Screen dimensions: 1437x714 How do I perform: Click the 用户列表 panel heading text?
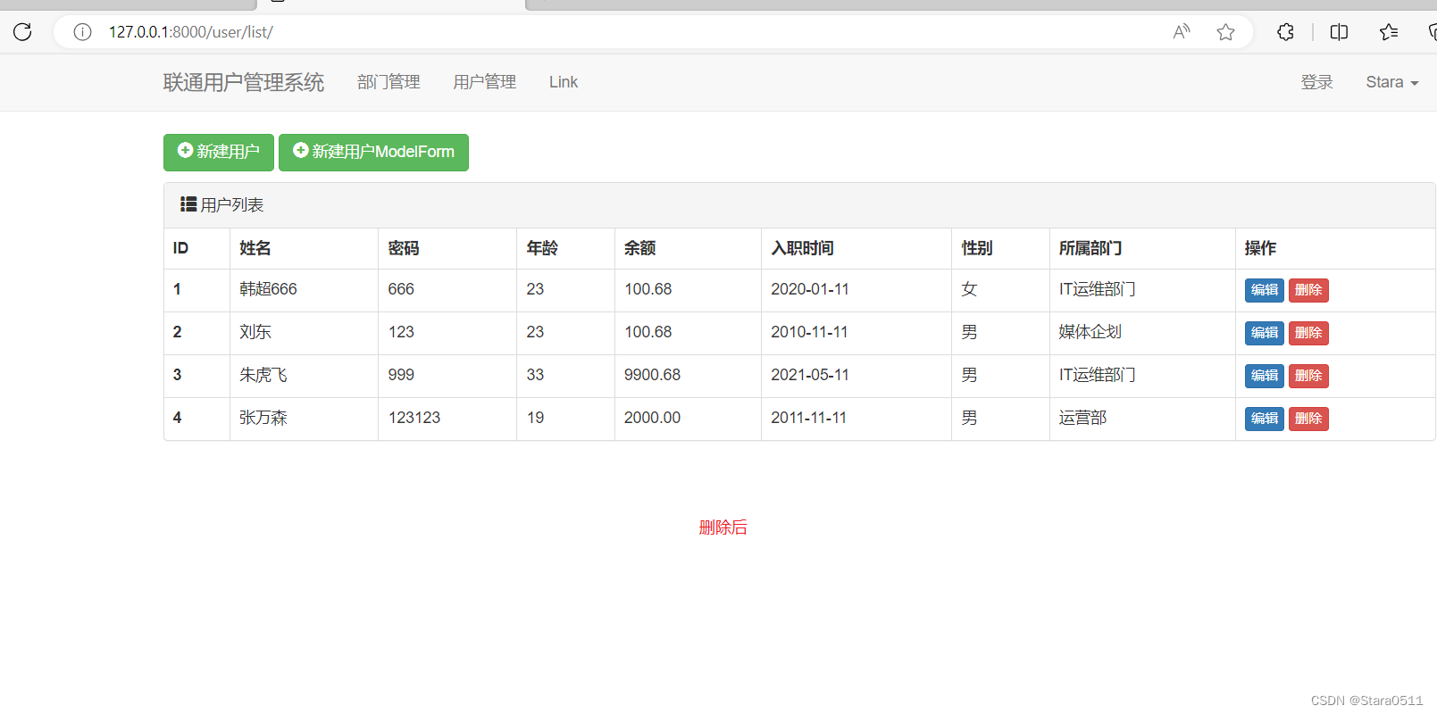click(232, 205)
